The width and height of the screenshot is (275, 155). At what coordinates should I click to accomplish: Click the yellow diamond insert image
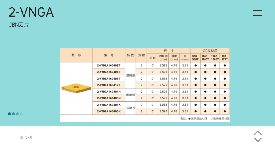tap(76, 88)
